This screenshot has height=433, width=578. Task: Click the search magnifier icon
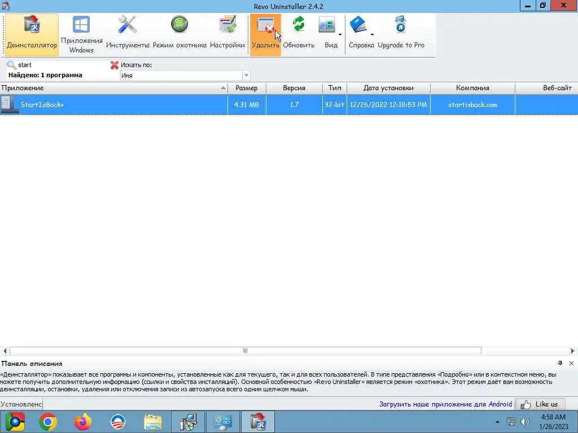click(x=11, y=65)
